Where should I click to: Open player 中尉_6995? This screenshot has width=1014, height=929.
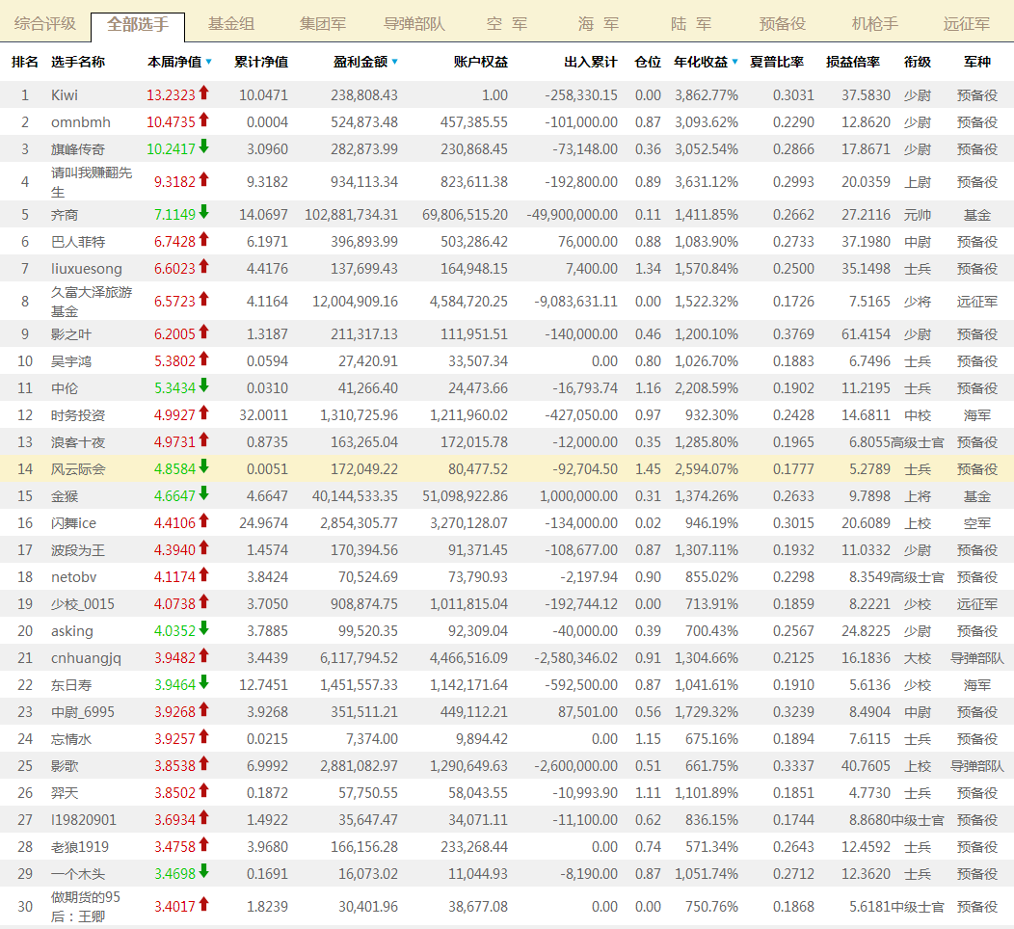83,712
